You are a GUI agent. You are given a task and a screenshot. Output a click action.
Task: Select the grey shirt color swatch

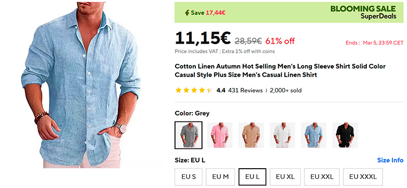point(188,135)
